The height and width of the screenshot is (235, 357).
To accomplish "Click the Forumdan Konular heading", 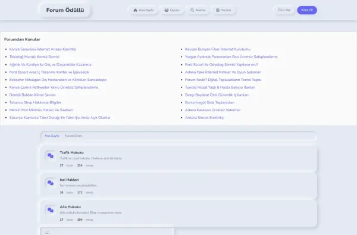I will click(x=23, y=39).
